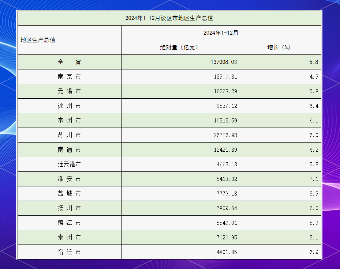
Task: Select the value 137008.03
Action: (x=224, y=62)
